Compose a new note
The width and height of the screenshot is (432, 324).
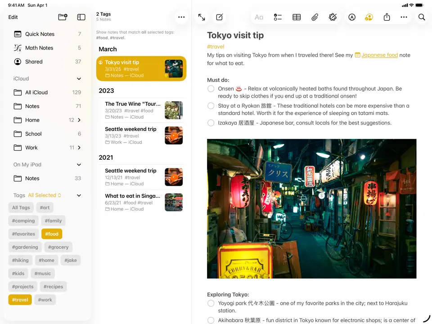(x=220, y=17)
